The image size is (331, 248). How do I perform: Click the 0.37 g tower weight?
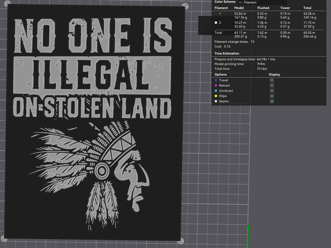coord(285,27)
